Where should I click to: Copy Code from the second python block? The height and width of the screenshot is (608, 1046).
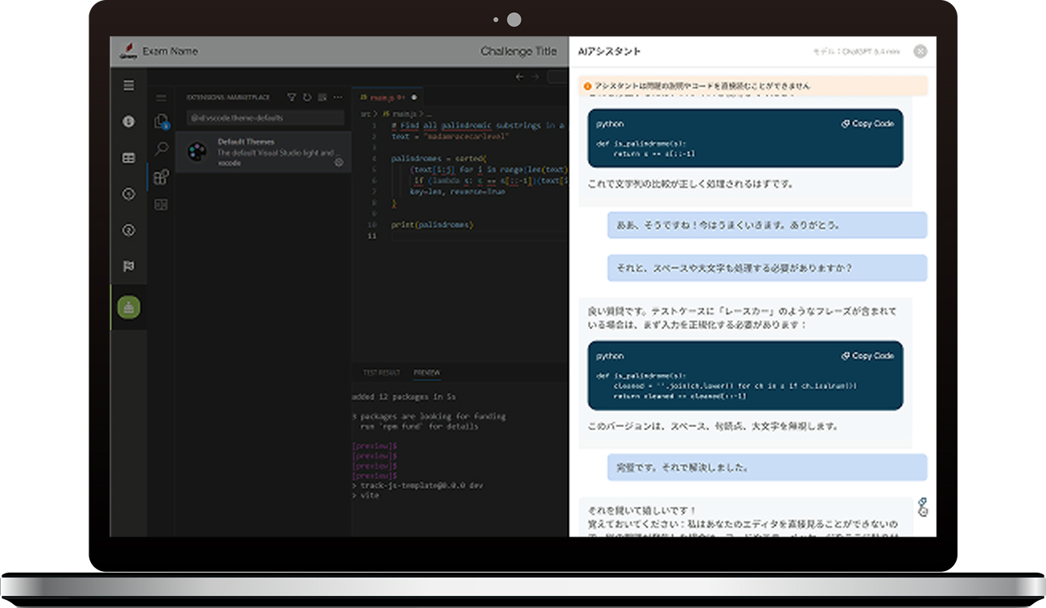click(x=867, y=355)
